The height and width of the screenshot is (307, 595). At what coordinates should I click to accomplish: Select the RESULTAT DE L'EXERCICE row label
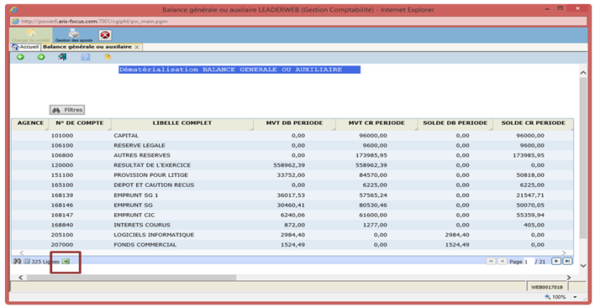point(152,165)
